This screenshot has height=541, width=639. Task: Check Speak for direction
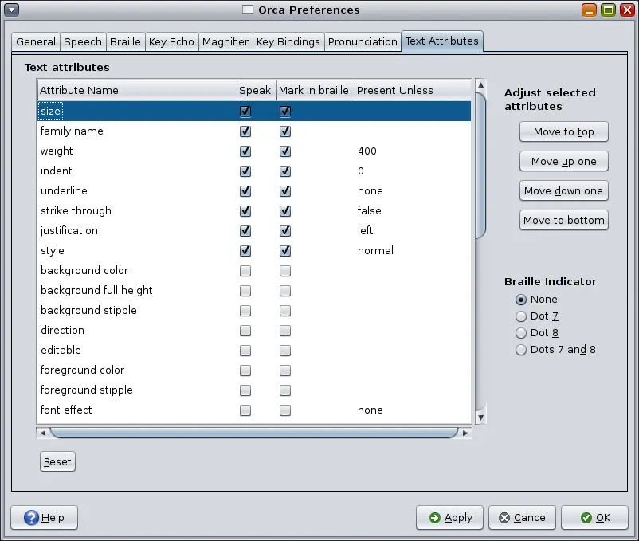click(x=245, y=331)
